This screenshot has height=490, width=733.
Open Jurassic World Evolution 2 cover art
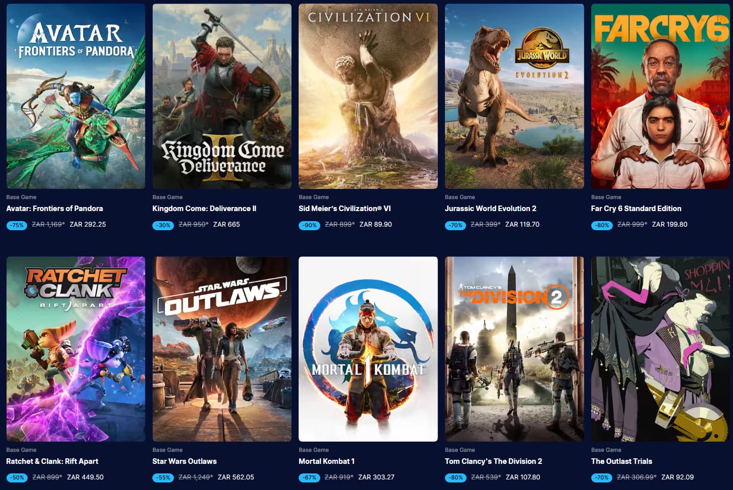point(514,96)
